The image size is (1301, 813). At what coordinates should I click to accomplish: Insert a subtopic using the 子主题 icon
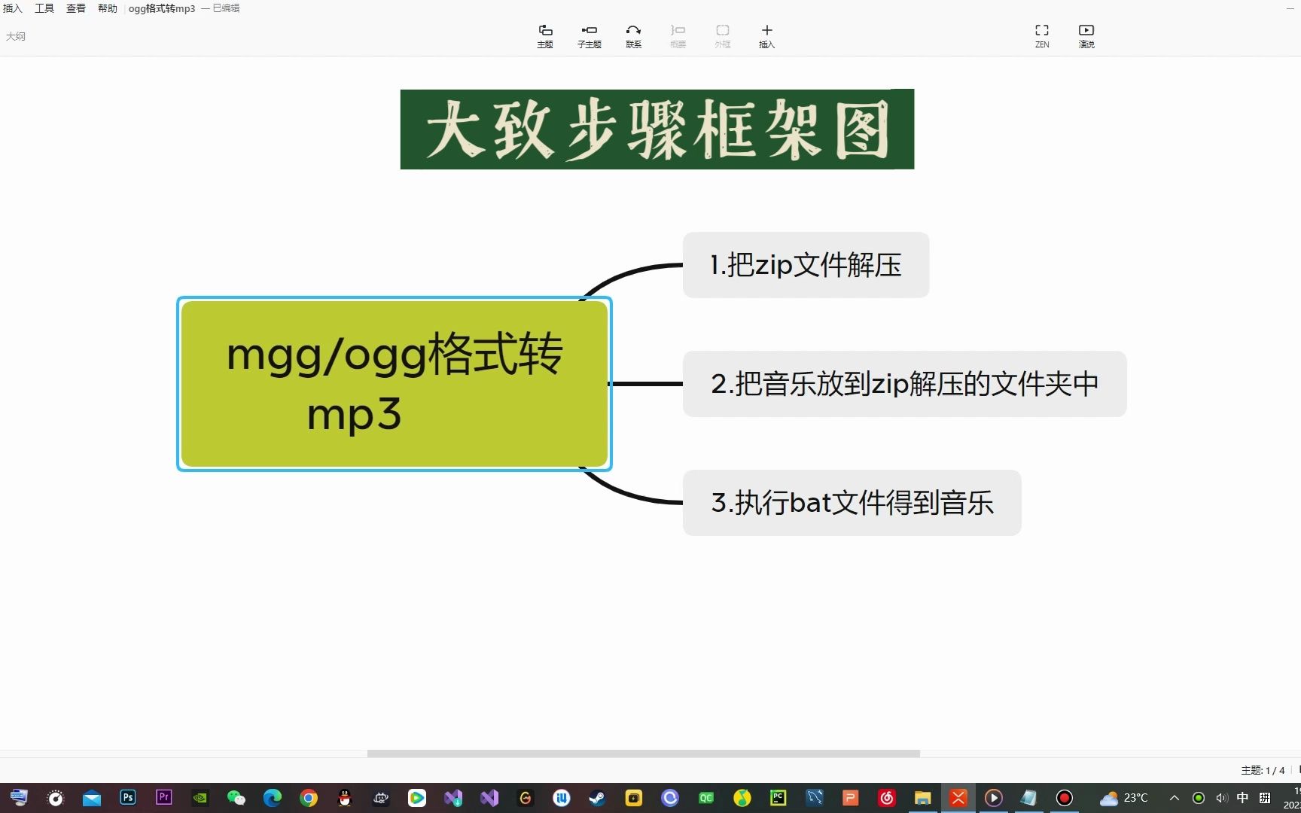point(589,35)
